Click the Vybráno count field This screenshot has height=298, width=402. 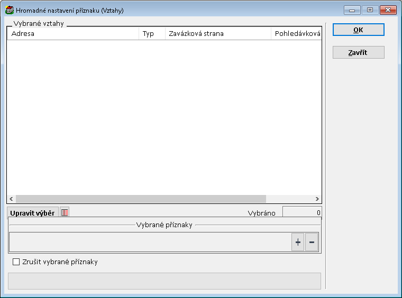[301, 213]
